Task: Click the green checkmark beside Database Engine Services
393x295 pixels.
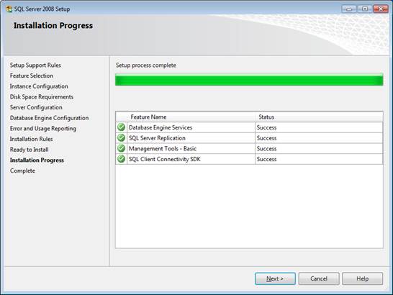Action: coord(122,127)
